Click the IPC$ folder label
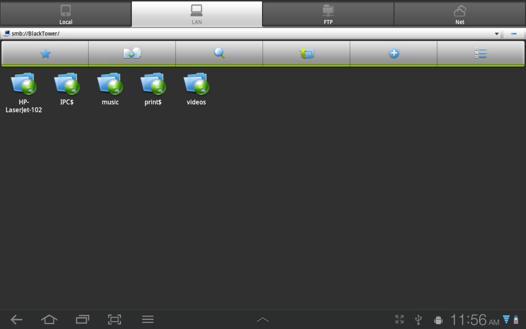This screenshot has width=526, height=329. pos(67,102)
